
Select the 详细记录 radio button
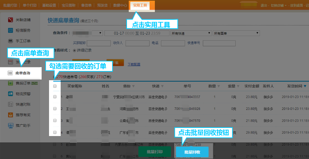click(74, 50)
